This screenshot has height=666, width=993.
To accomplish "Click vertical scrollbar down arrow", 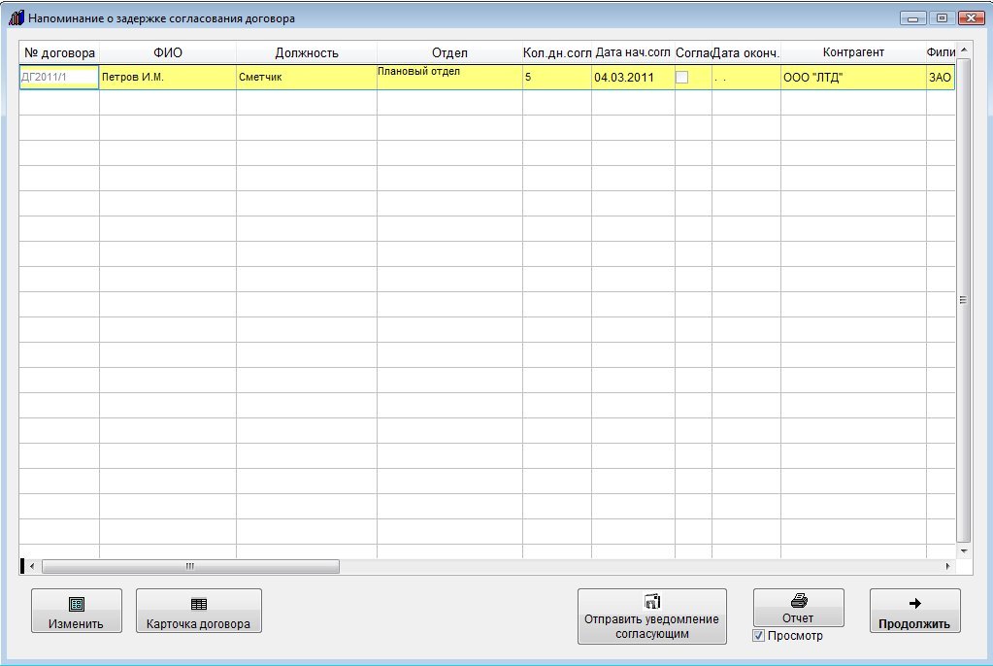I will tap(964, 551).
